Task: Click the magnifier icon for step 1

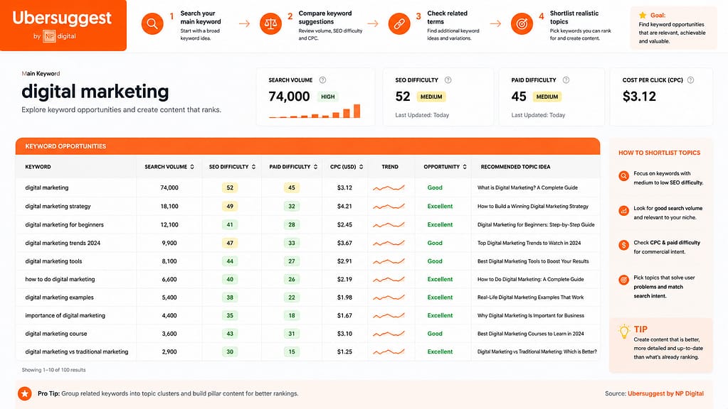Action: 152,23
